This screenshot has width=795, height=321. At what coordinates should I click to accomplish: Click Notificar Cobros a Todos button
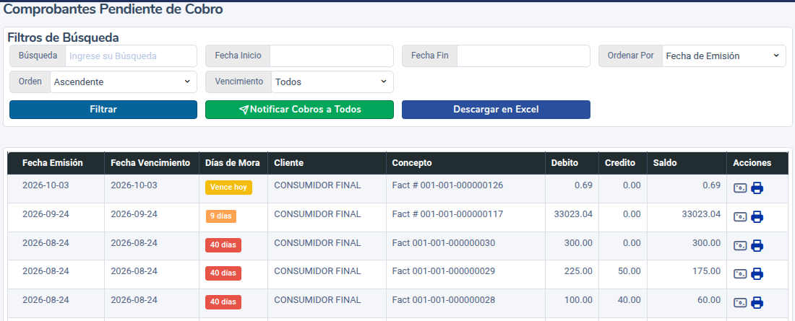tap(299, 110)
